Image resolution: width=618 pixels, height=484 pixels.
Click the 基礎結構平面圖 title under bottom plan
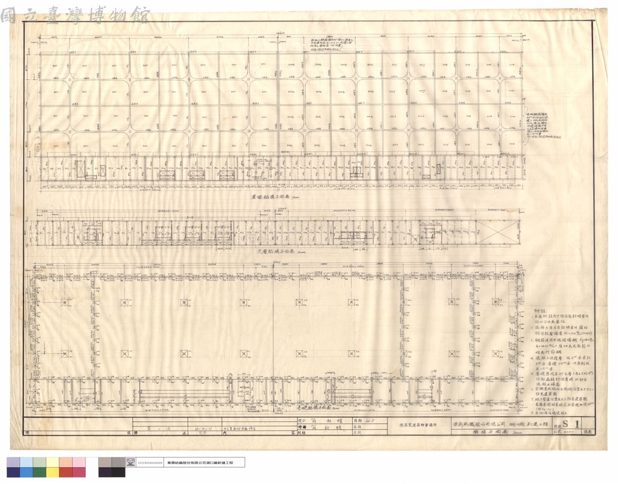tap(318, 409)
